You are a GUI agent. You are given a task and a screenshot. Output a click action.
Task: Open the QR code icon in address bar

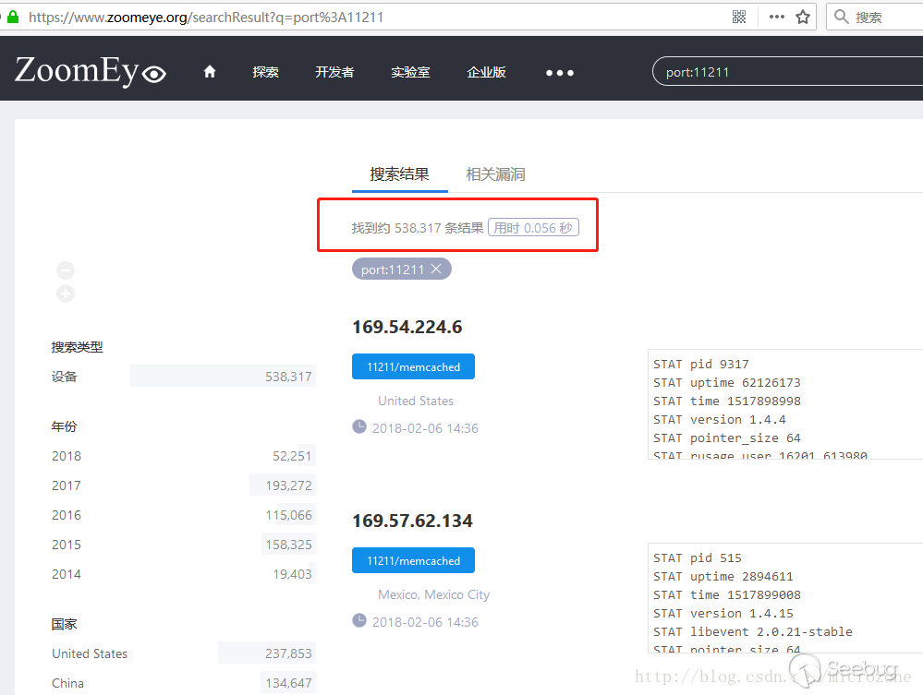click(x=739, y=17)
